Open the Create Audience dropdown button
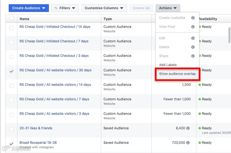 pyautogui.click(x=29, y=8)
